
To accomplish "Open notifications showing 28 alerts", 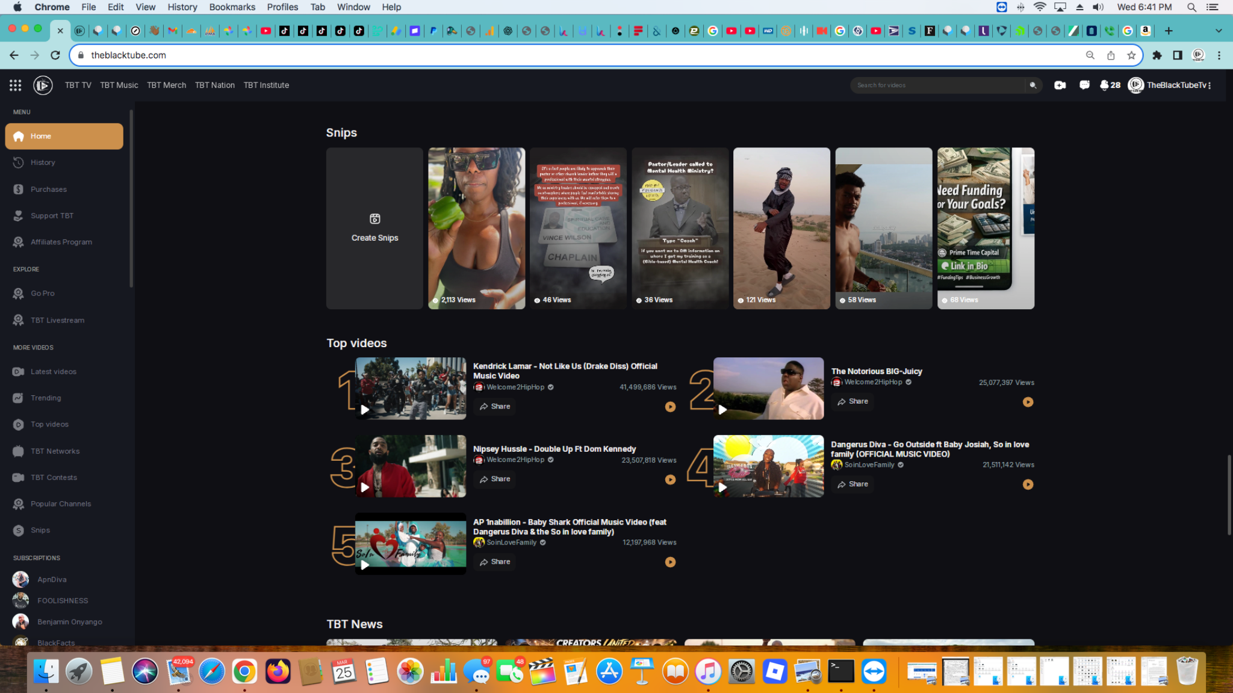I will [1106, 85].
